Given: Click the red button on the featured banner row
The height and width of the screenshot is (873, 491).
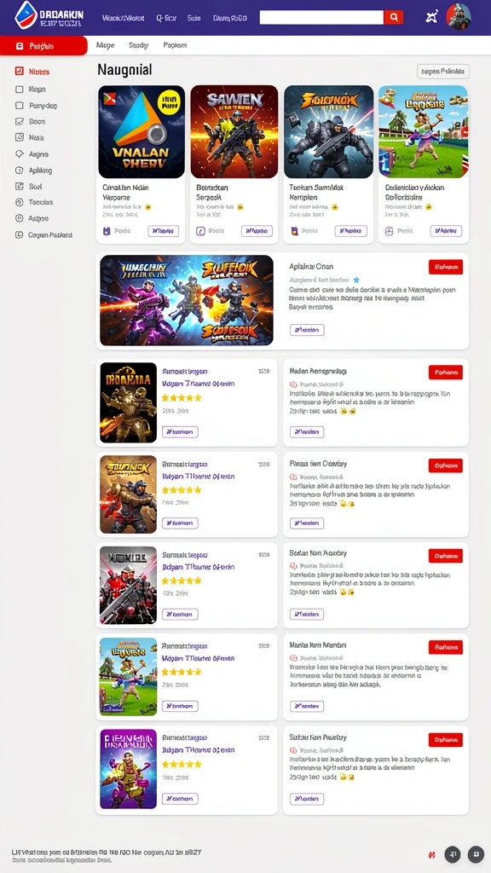Looking at the screenshot, I should click(445, 267).
